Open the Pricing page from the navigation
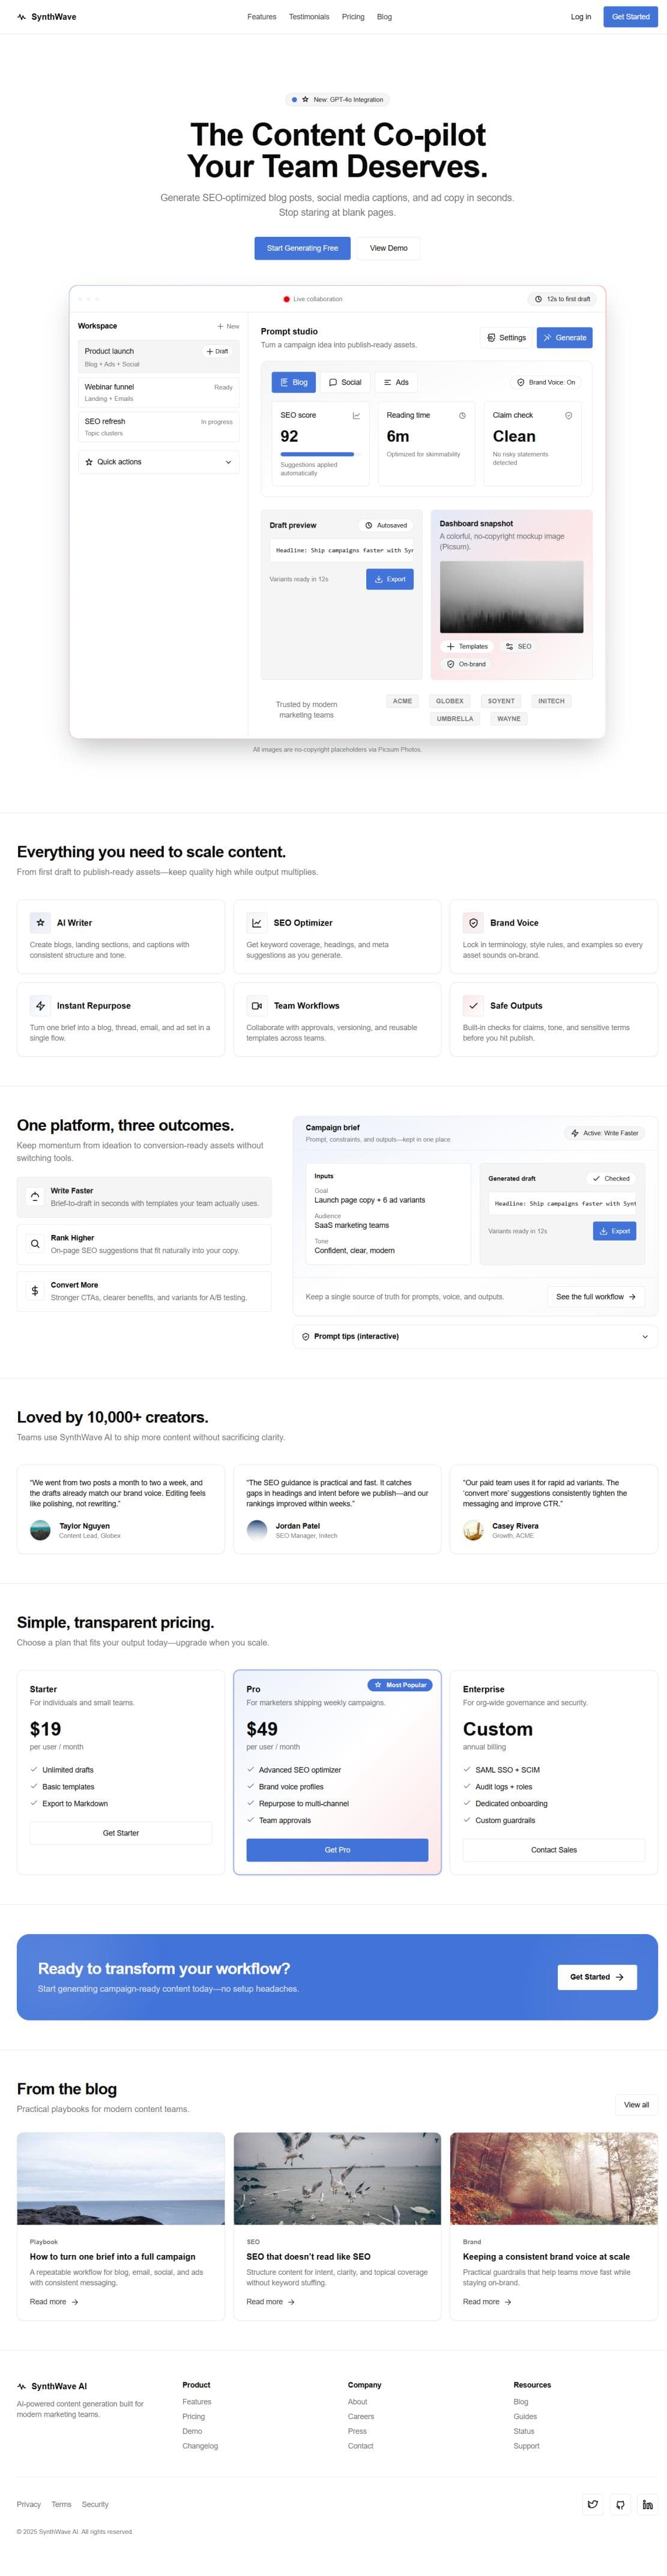Screen dimensions: 667x2576 352,17
